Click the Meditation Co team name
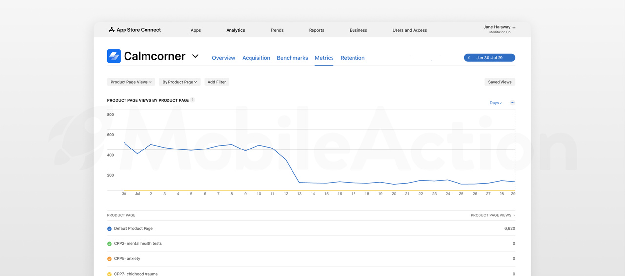 (x=500, y=32)
